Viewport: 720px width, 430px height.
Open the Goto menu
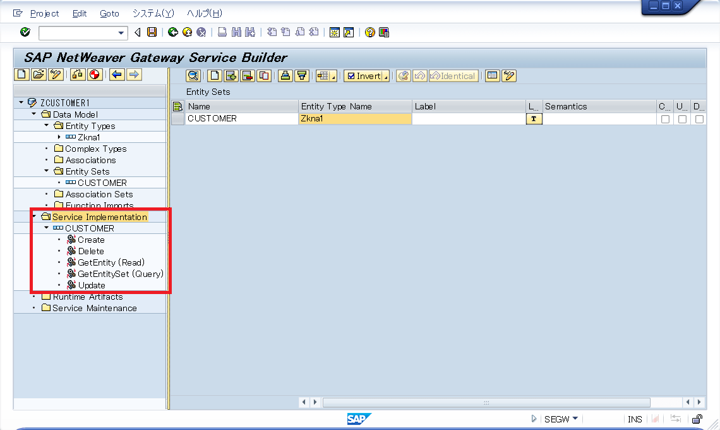coord(109,13)
